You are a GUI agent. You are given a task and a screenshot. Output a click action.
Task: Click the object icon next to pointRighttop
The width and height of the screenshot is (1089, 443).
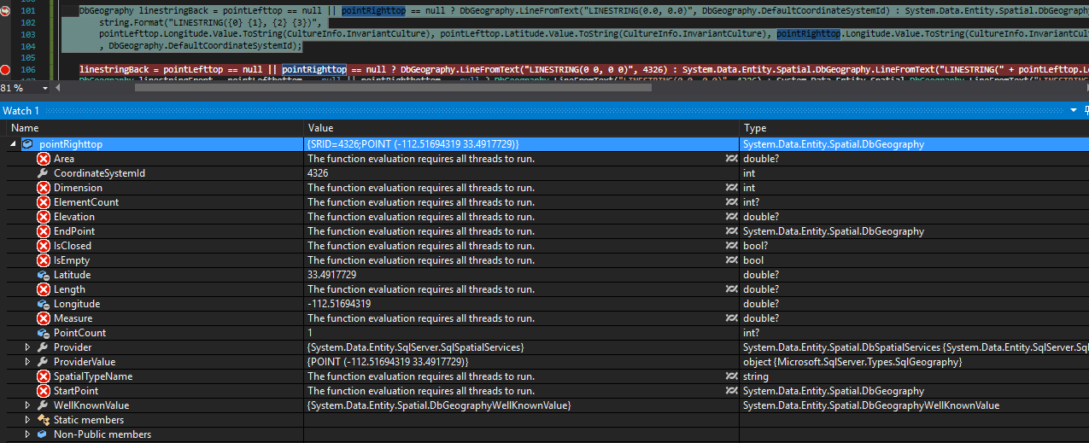click(26, 144)
